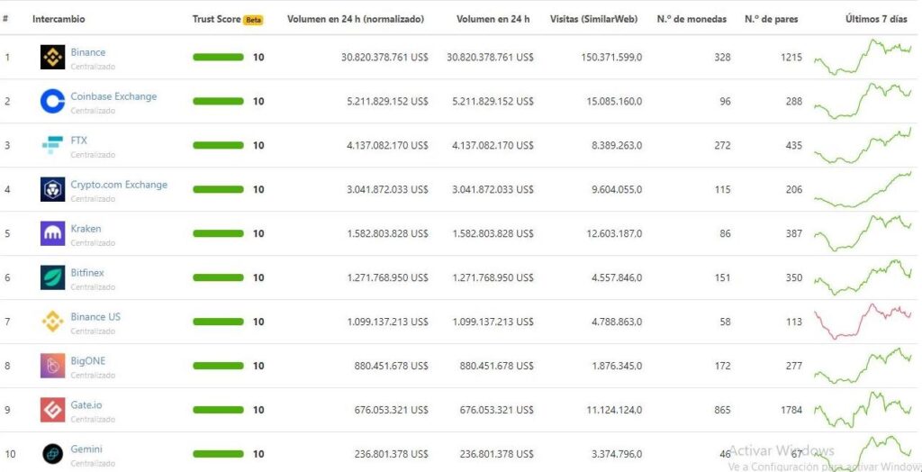Viewport: 922px width, 472px height.
Task: Open BigONE 7-day sparkline chart
Action: point(863,366)
